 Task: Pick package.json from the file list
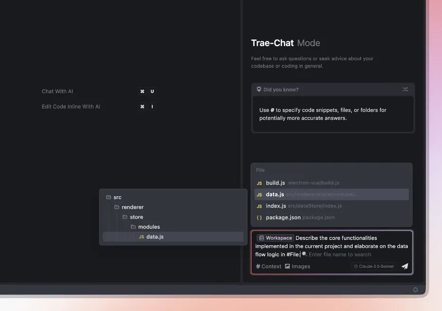[331, 217]
